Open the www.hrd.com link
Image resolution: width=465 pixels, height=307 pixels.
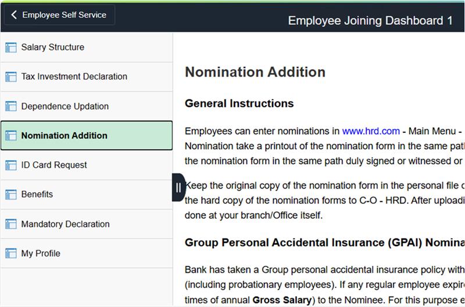coord(371,131)
